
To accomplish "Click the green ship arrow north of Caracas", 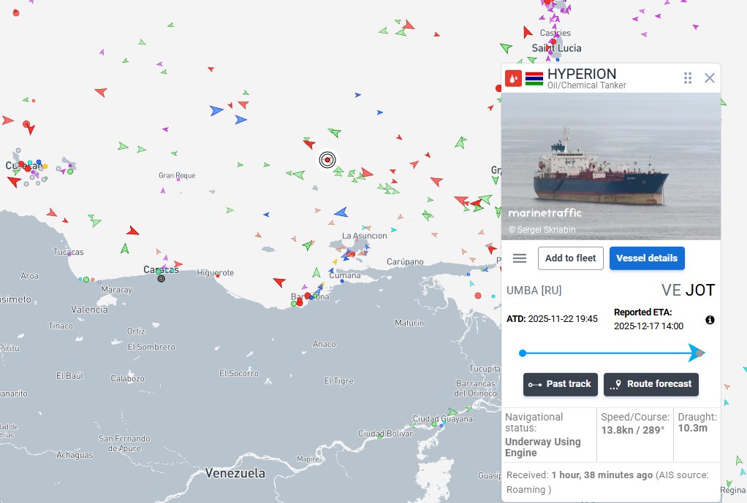I will pyautogui.click(x=125, y=248).
